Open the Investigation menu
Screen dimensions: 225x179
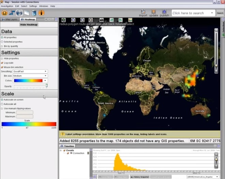[x=7, y=6]
